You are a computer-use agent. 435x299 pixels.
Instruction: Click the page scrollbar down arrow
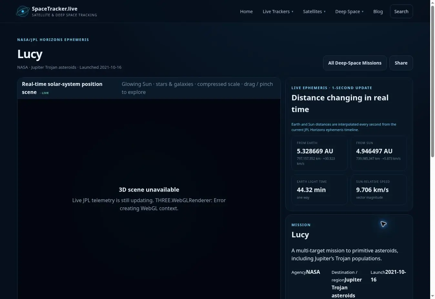click(433, 296)
